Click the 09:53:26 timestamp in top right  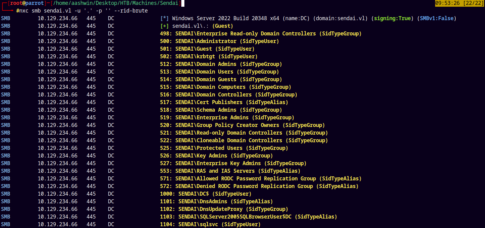(x=447, y=3)
